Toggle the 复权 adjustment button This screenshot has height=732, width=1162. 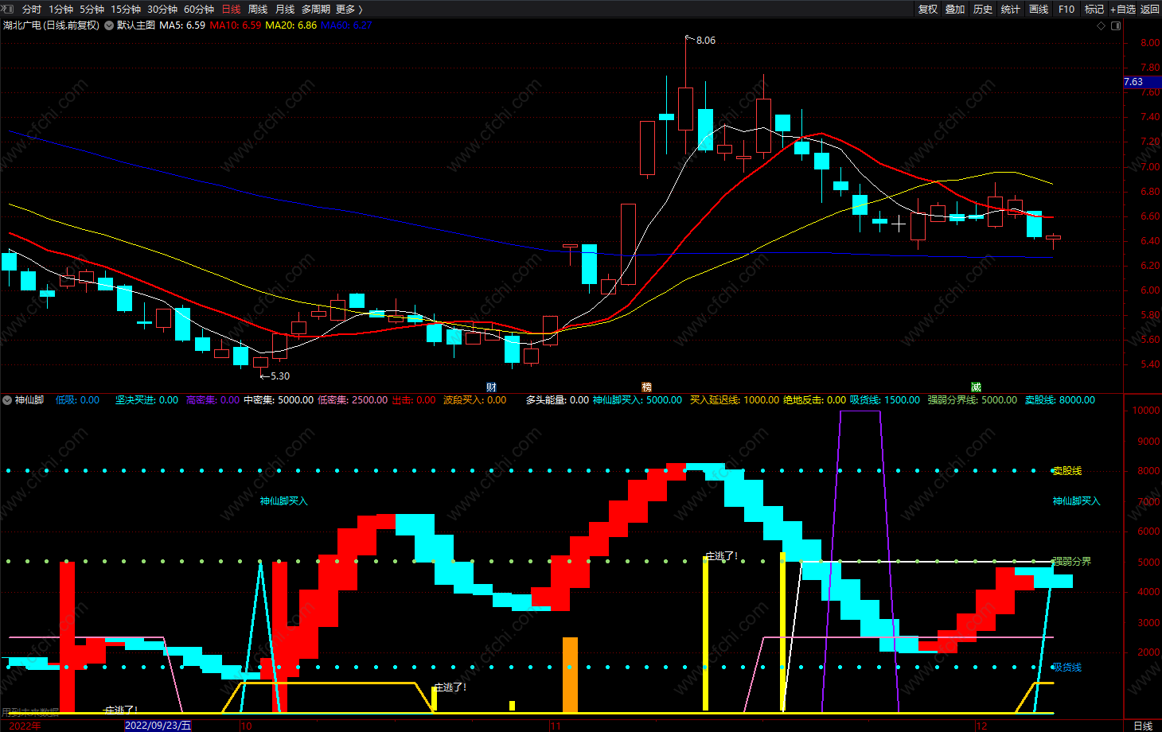(928, 9)
